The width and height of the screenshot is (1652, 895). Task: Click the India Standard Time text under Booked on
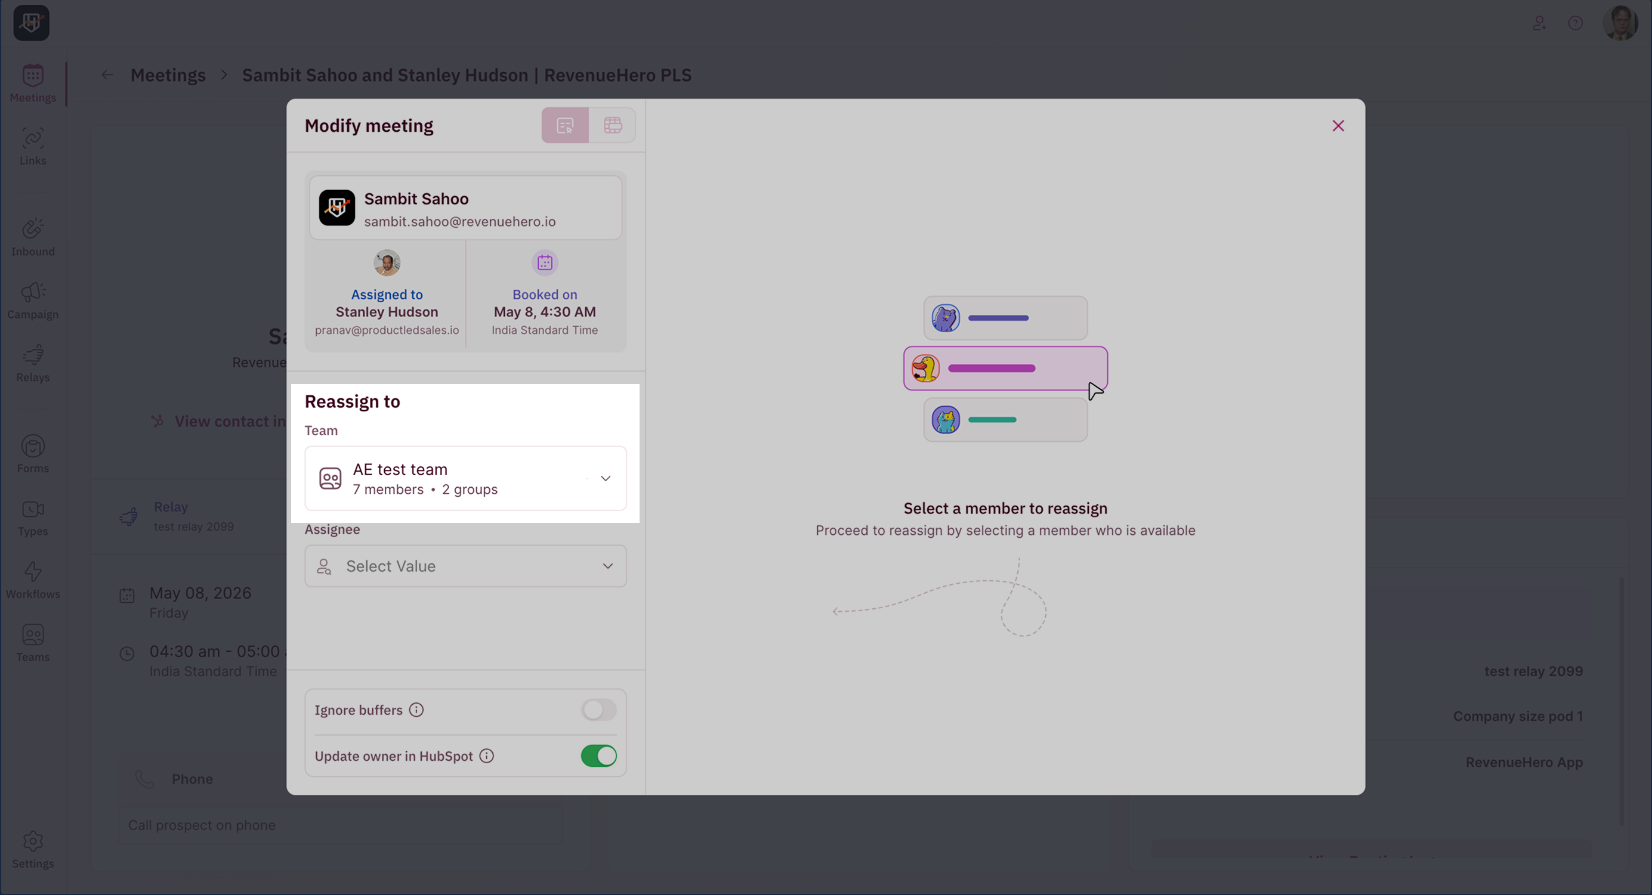click(545, 330)
